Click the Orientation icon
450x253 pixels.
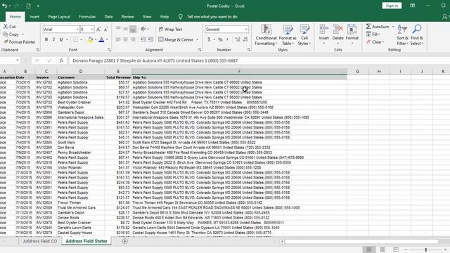coord(143,29)
